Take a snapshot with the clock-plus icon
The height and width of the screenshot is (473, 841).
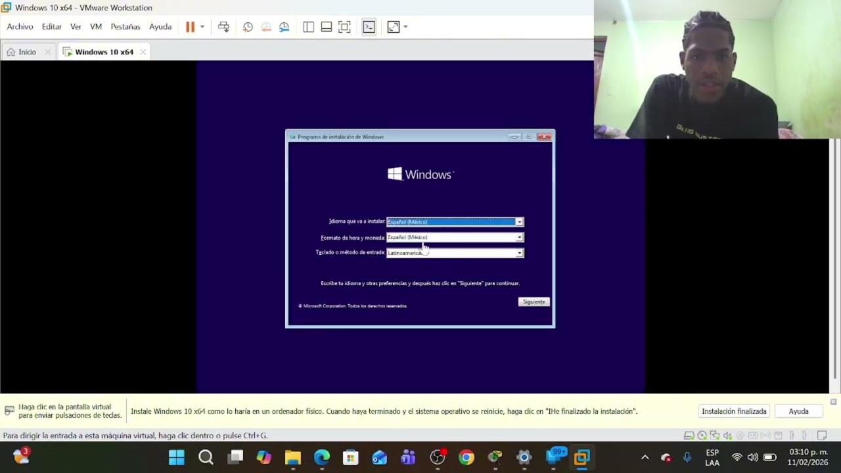[x=248, y=27]
